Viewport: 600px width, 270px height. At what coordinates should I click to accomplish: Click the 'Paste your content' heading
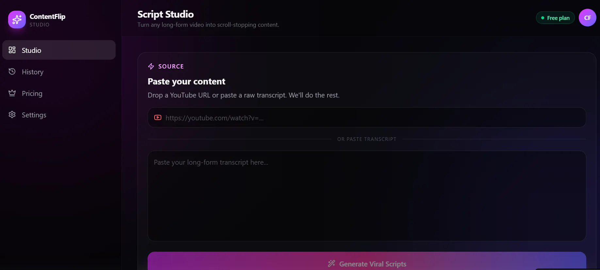click(186, 82)
